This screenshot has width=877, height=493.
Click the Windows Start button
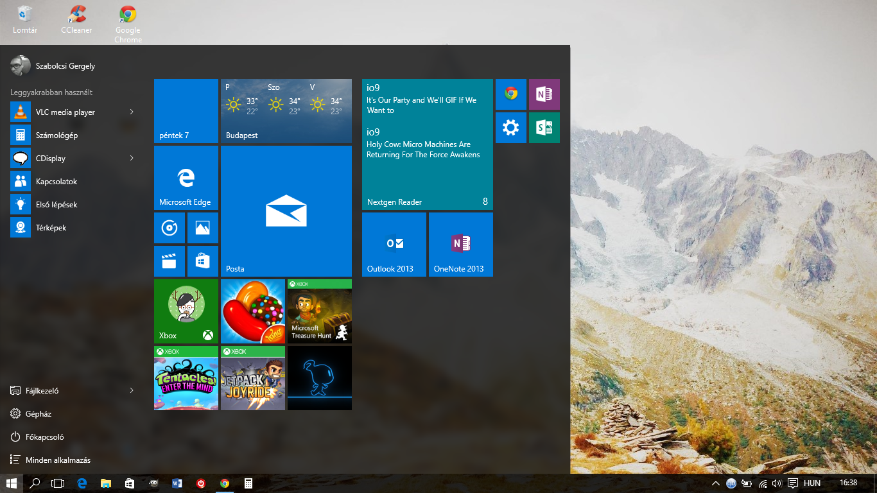(x=12, y=483)
